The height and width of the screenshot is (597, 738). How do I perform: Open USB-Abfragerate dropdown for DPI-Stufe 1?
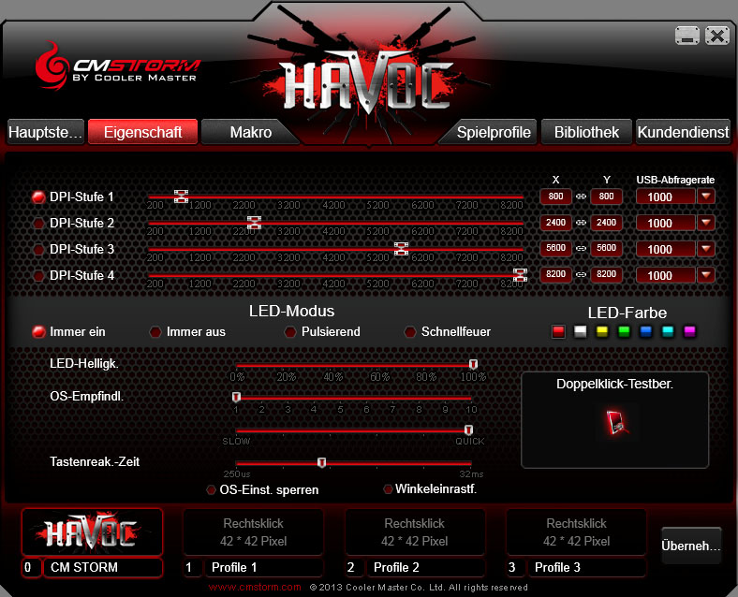coord(706,197)
